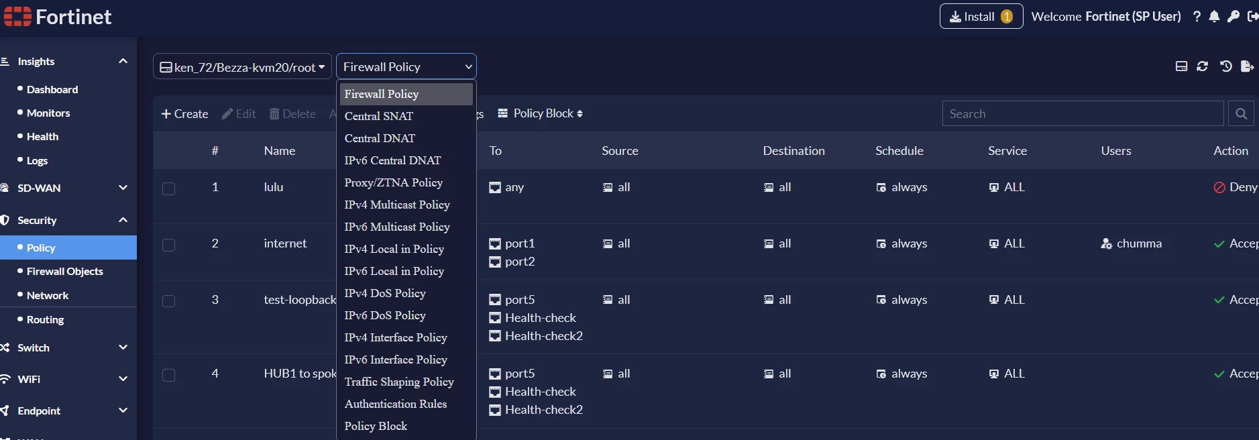Viewport: 1259px width, 440px height.
Task: Click the key icon in header
Action: (x=1233, y=17)
